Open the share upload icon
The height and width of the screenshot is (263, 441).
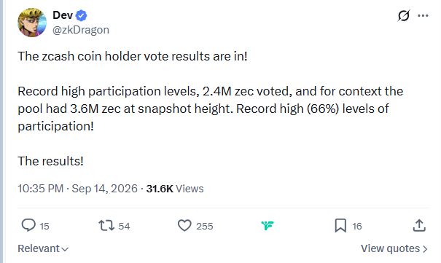[x=419, y=225]
